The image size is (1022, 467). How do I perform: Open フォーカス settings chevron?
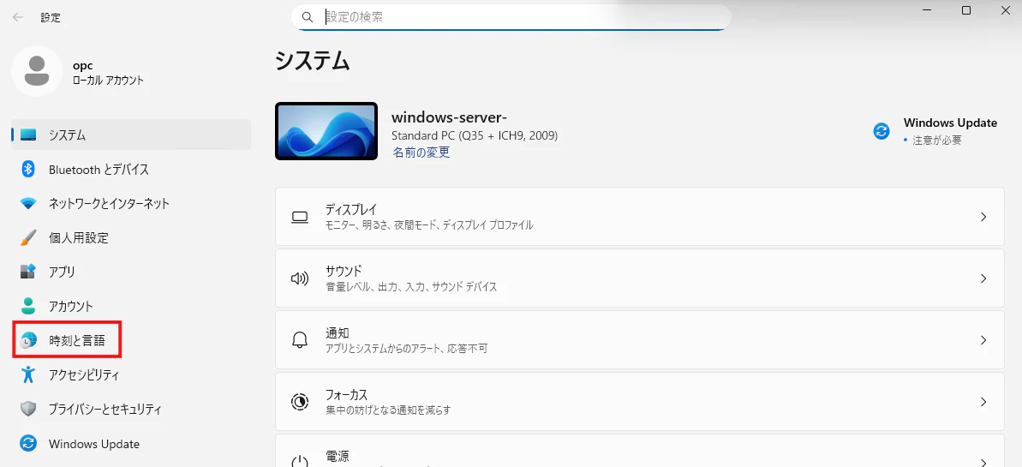coord(984,402)
